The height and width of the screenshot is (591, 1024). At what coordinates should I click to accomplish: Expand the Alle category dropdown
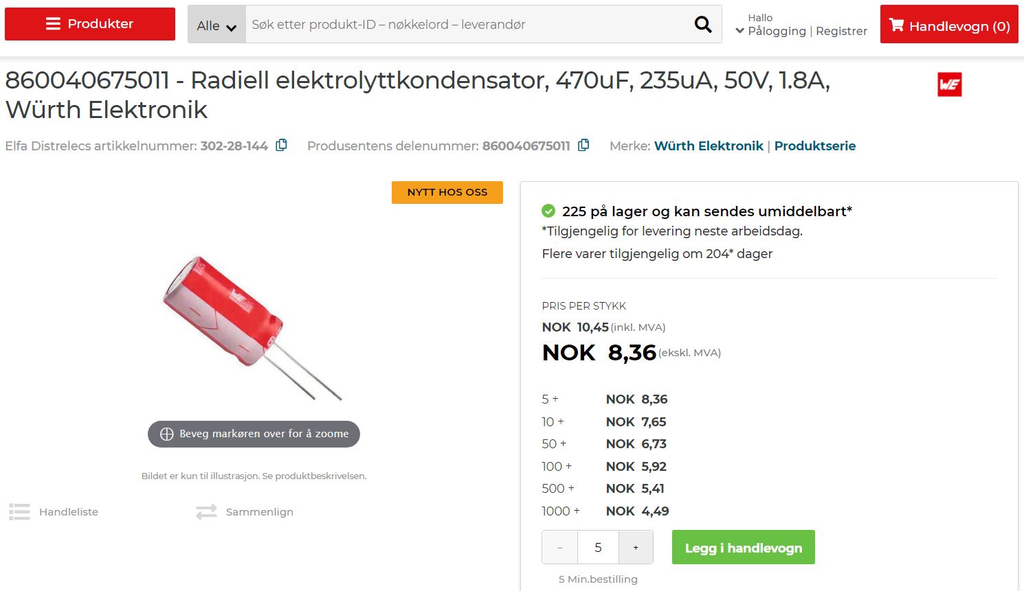pyautogui.click(x=216, y=25)
